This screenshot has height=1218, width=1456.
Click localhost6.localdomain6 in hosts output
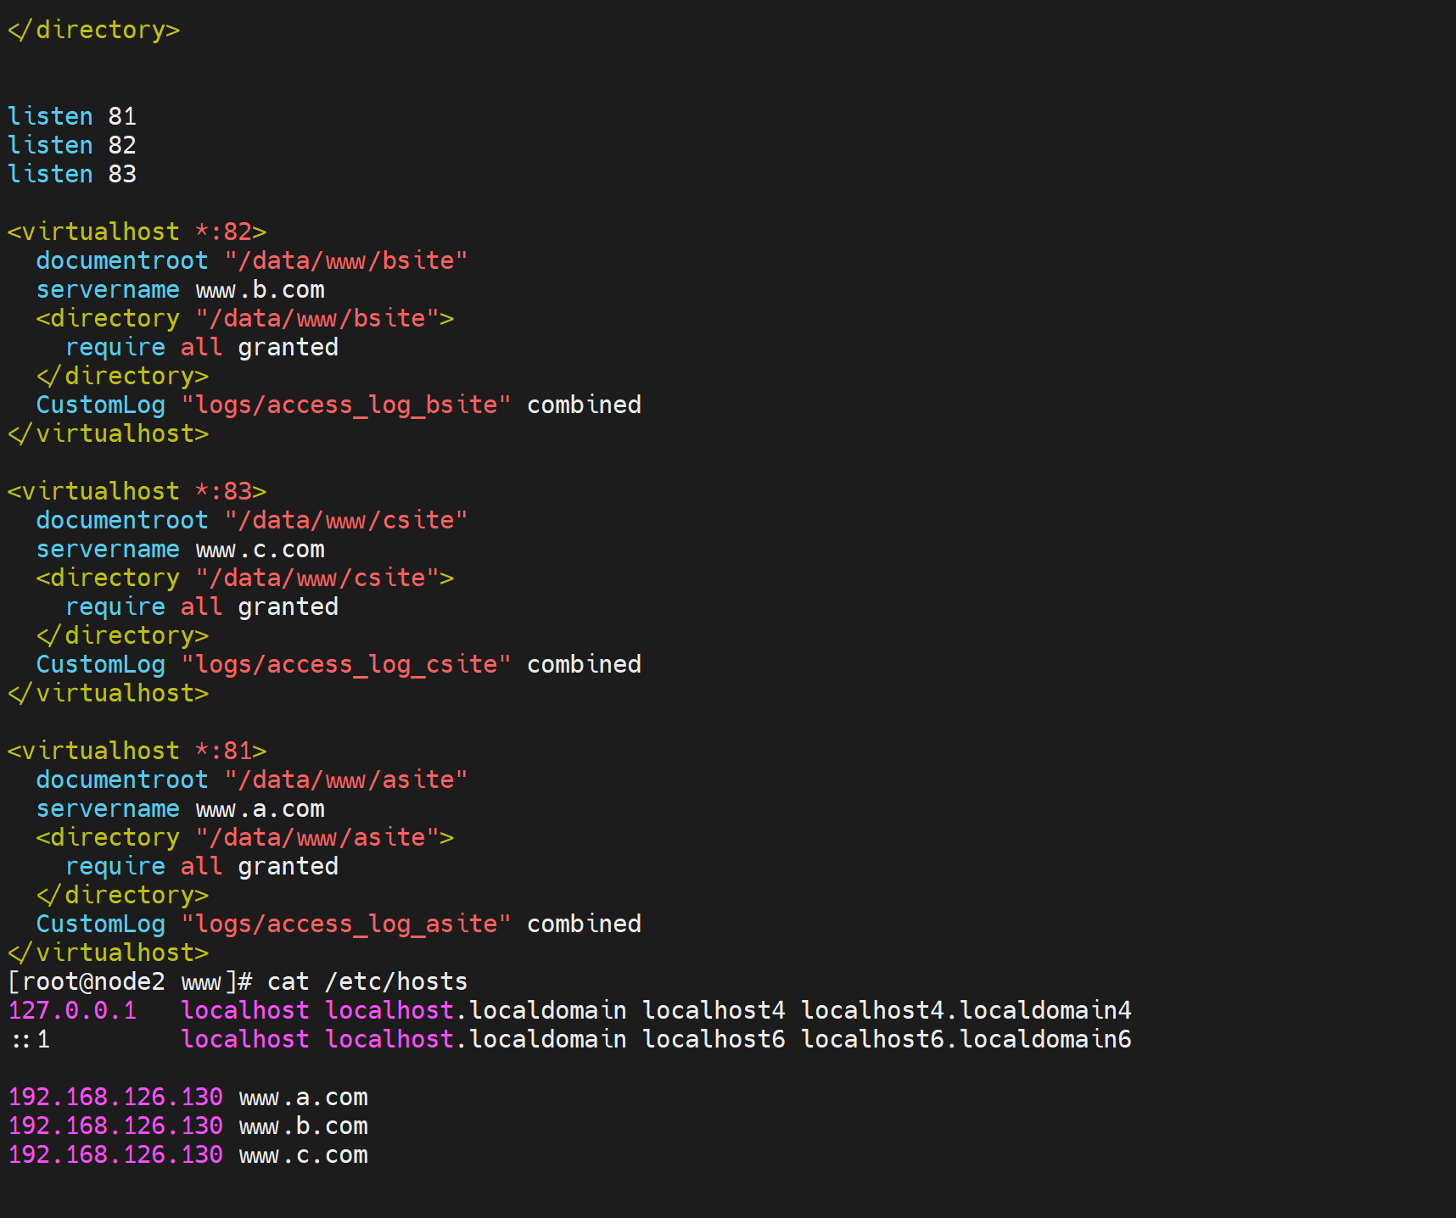(966, 1040)
